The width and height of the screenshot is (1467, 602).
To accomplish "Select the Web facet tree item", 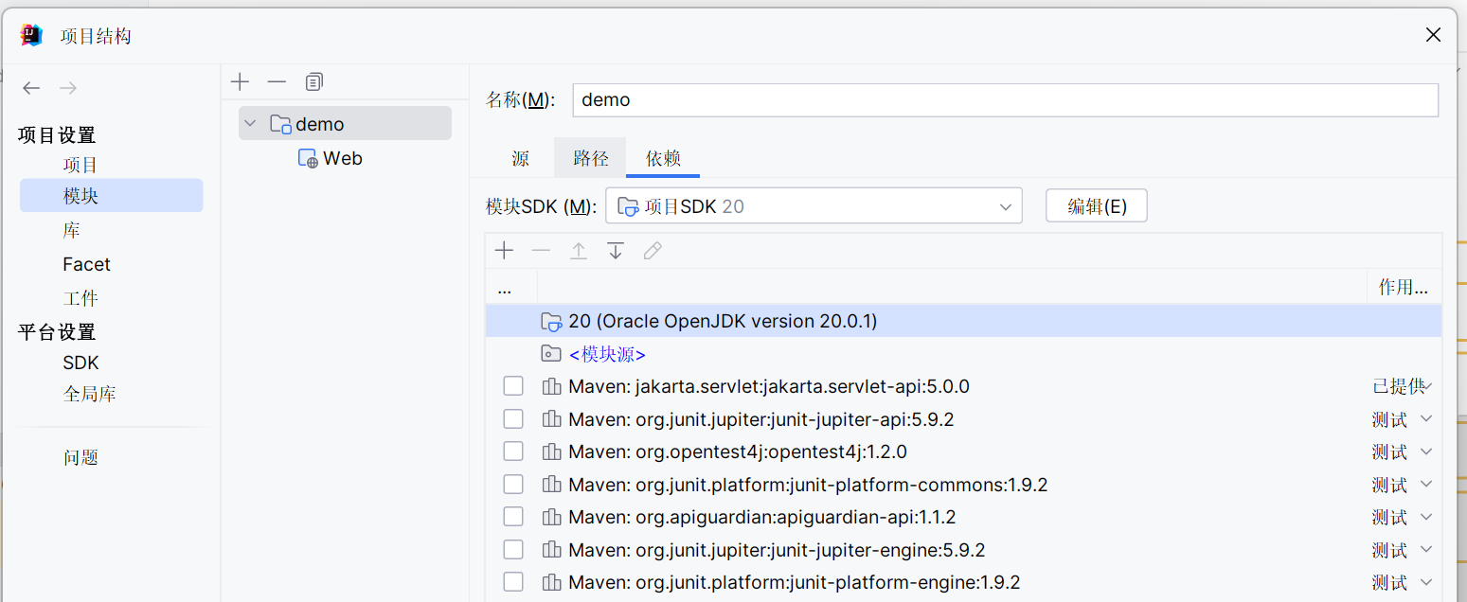I will [x=330, y=159].
